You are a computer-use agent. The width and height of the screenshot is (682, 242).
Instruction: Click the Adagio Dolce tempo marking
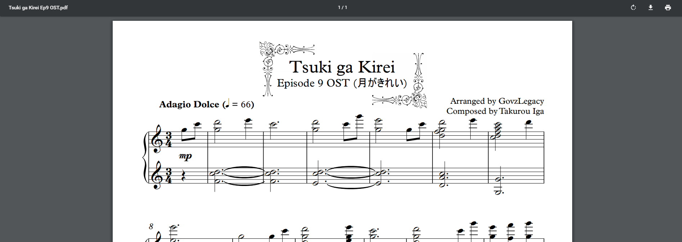[189, 104]
